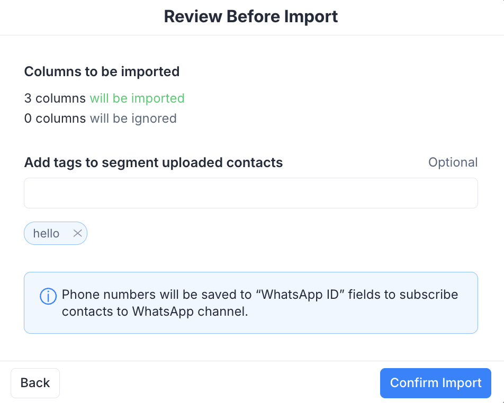Click the info icon in the WhatsApp notice
Viewport: 504px width, 403px height.
click(49, 296)
